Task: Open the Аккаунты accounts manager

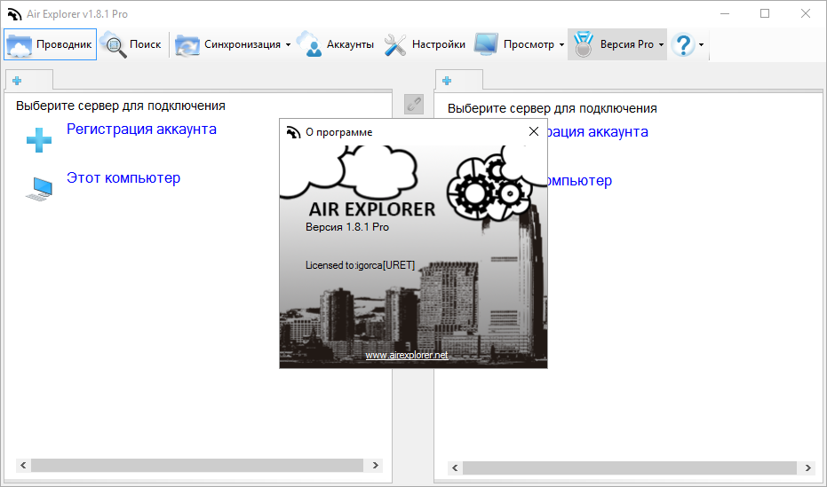Action: (x=336, y=44)
